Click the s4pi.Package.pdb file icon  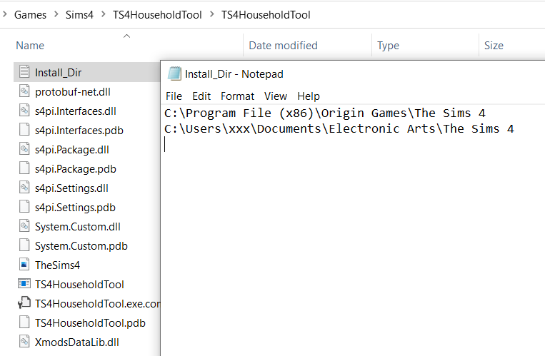(24, 168)
